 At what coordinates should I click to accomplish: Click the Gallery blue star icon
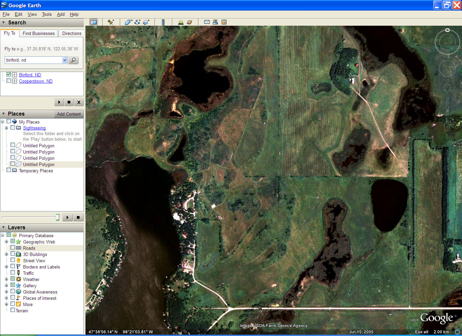click(18, 285)
